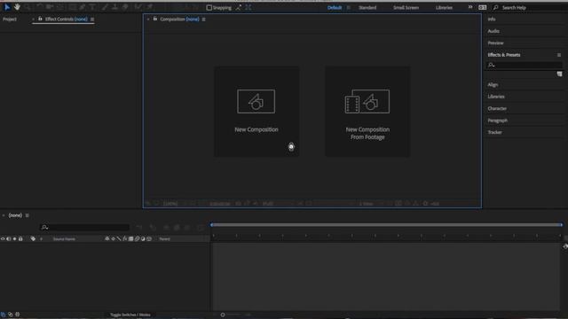Open the viewer magnification dropdown

point(170,204)
